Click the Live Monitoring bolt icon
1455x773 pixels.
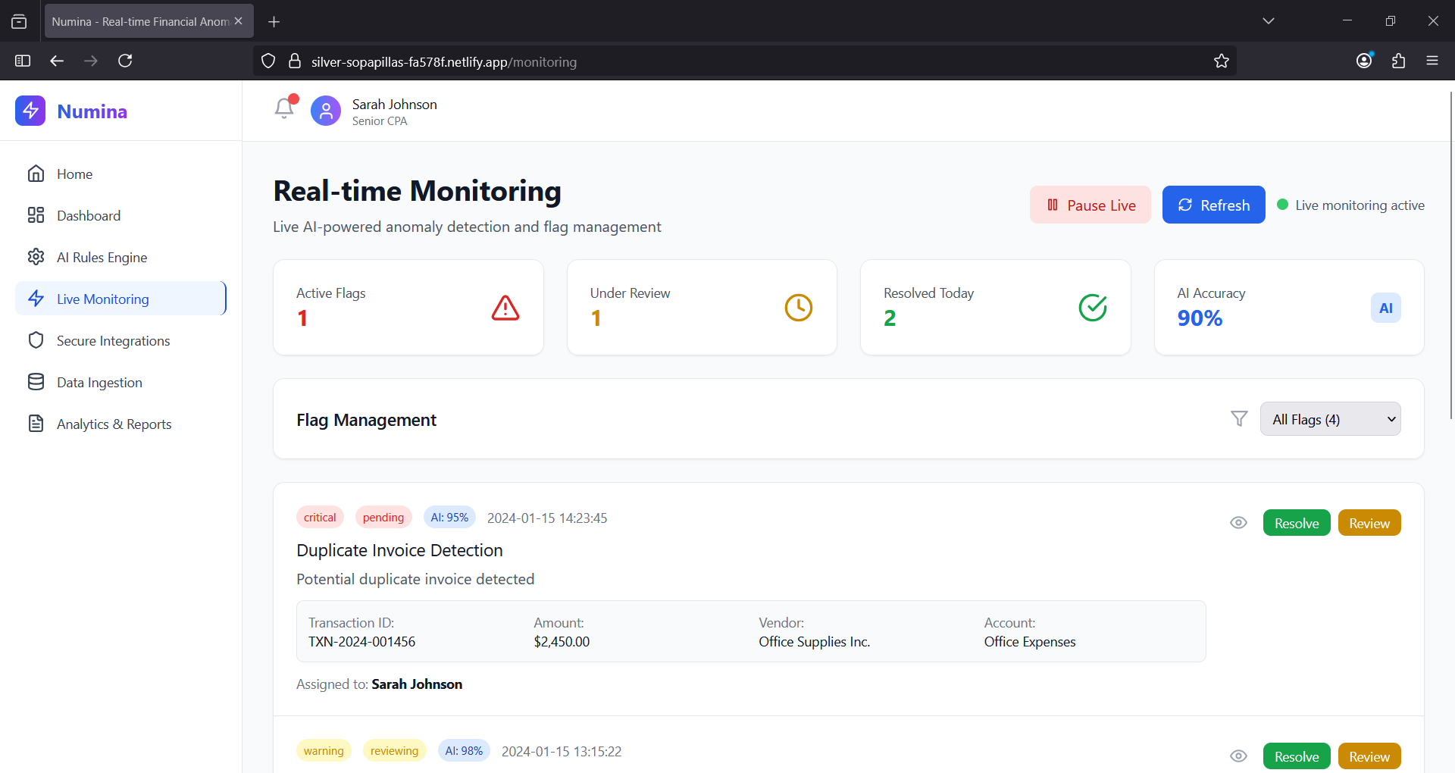pos(36,299)
